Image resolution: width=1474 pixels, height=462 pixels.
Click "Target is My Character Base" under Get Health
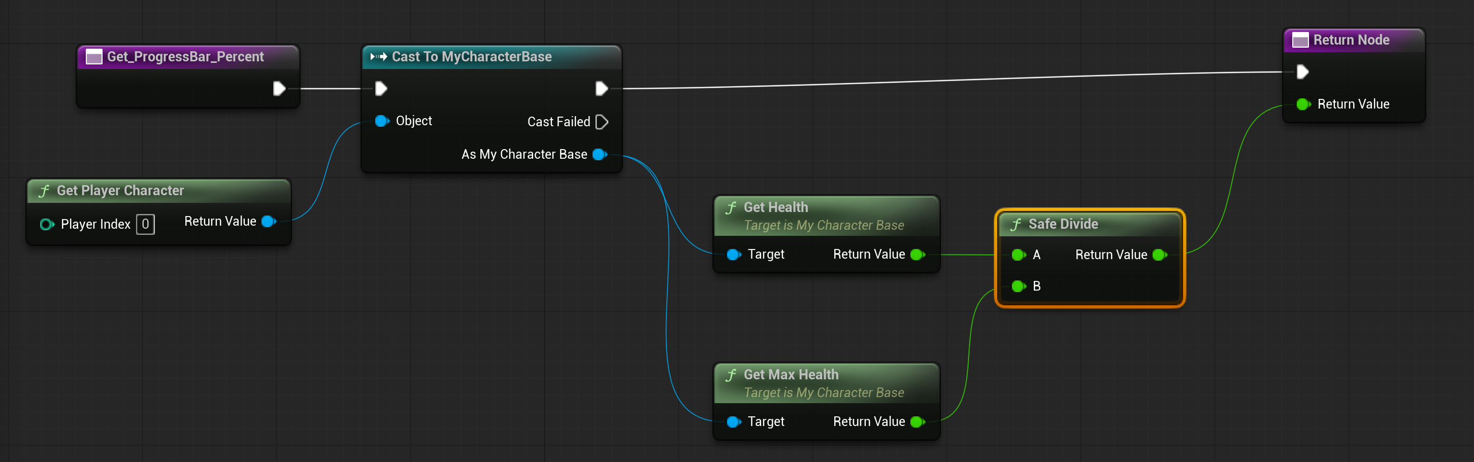coord(824,225)
